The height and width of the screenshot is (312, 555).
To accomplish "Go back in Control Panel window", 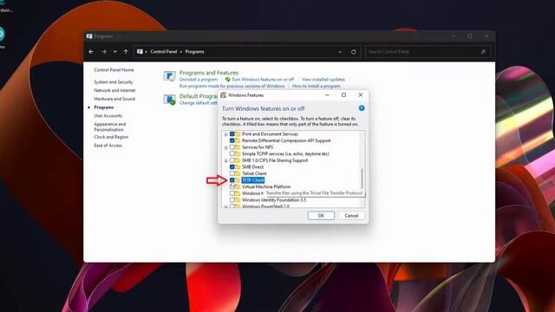I will (x=91, y=52).
